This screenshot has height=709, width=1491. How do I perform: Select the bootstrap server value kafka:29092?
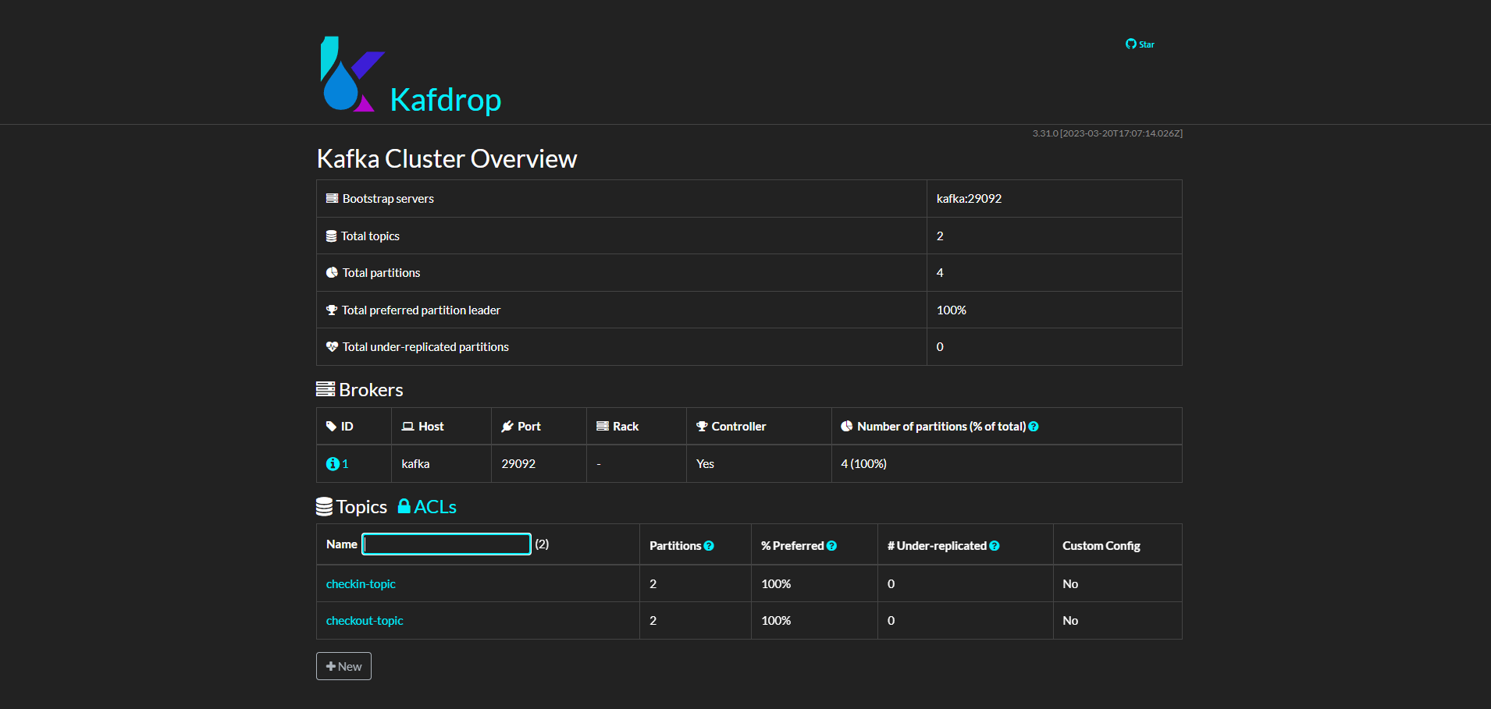tap(969, 199)
